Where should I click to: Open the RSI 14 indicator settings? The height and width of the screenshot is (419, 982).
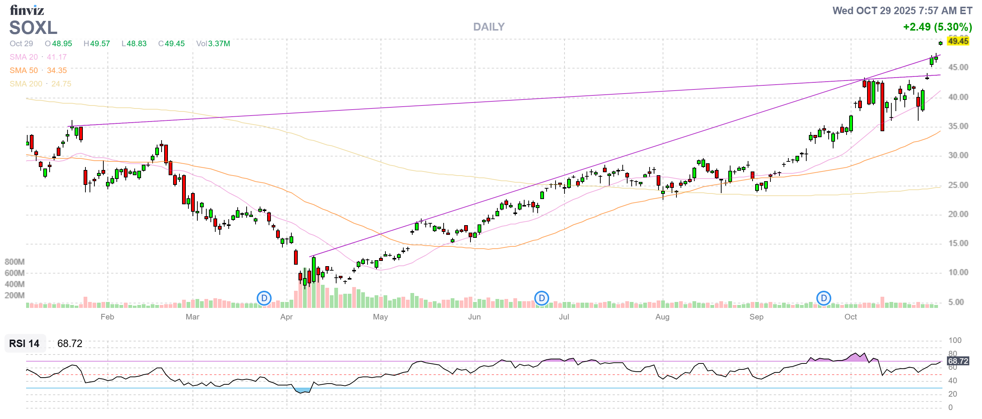(x=24, y=344)
